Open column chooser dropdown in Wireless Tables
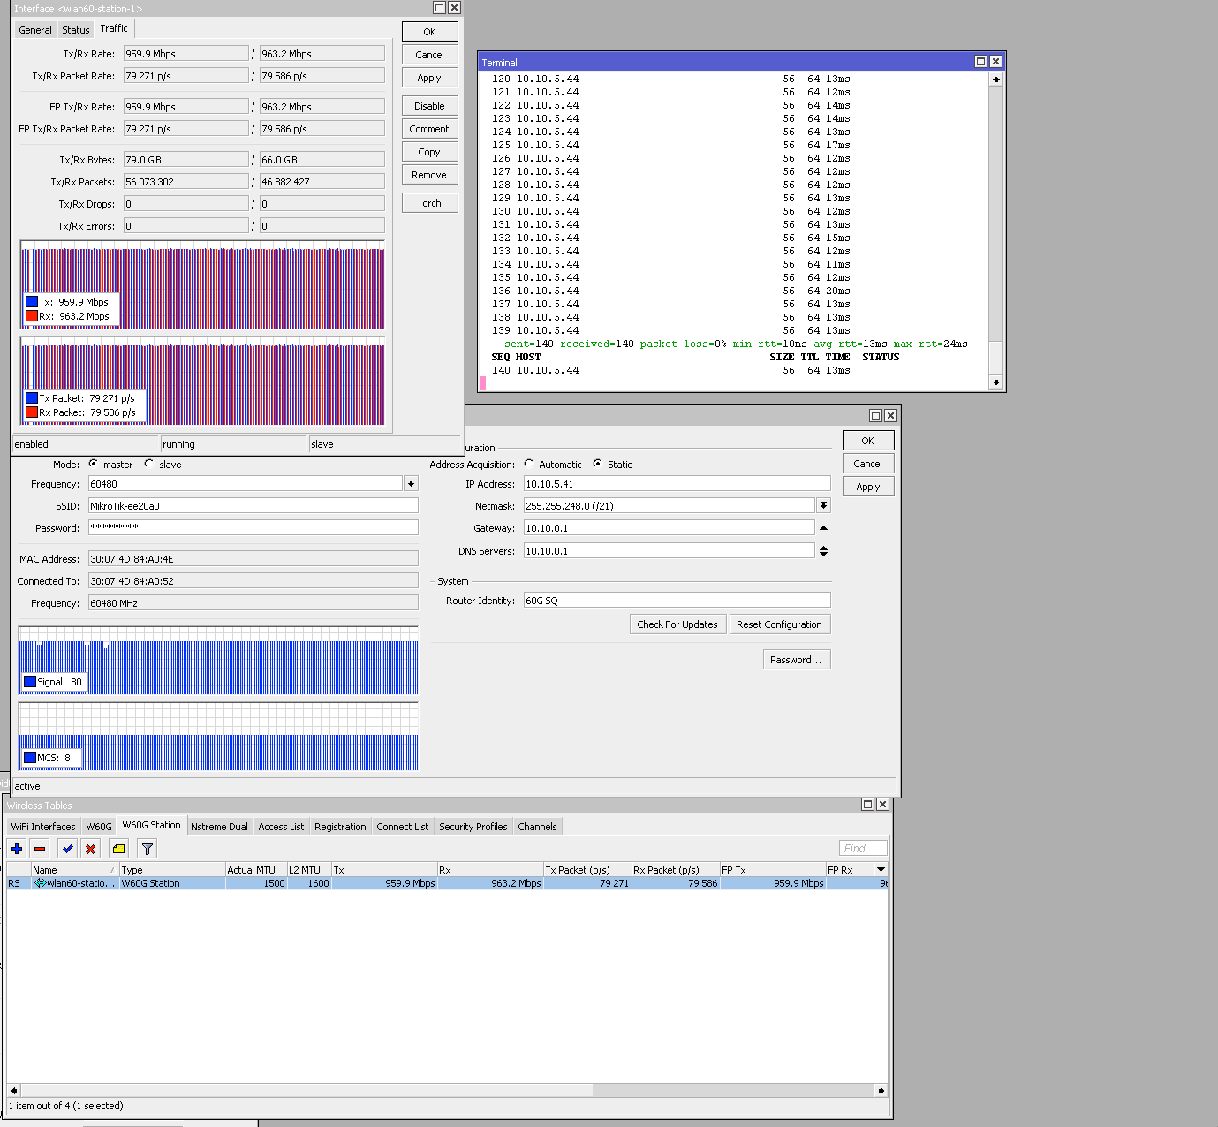 click(x=881, y=870)
